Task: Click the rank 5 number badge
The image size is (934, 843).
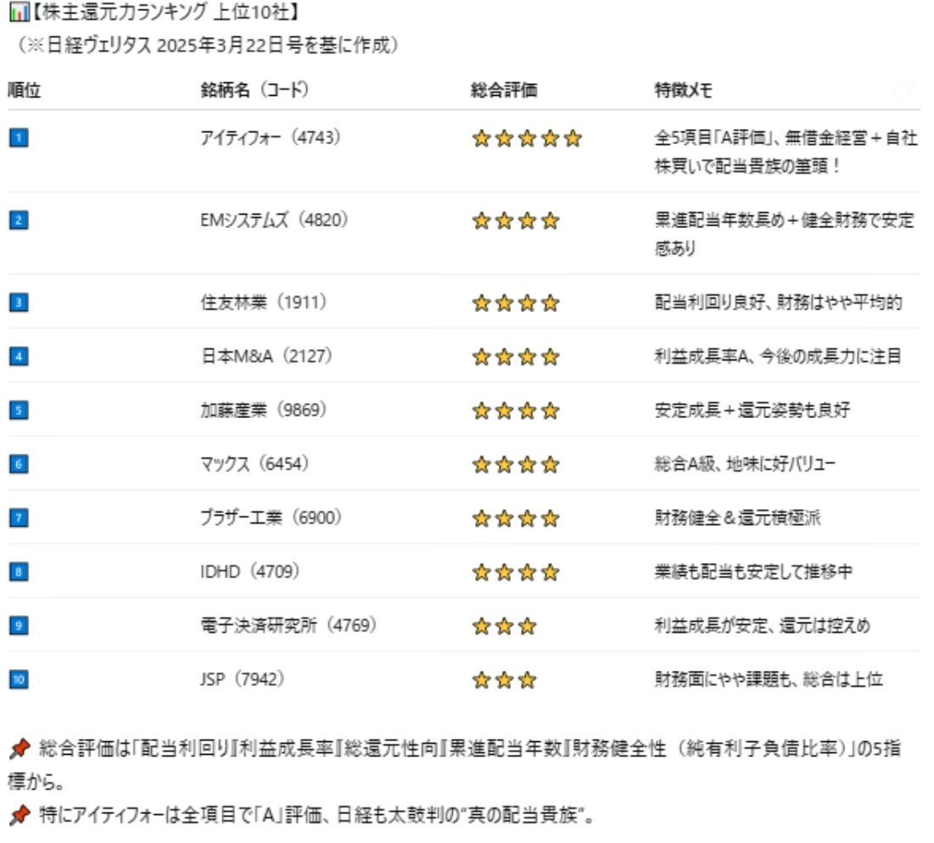Action: (x=19, y=410)
